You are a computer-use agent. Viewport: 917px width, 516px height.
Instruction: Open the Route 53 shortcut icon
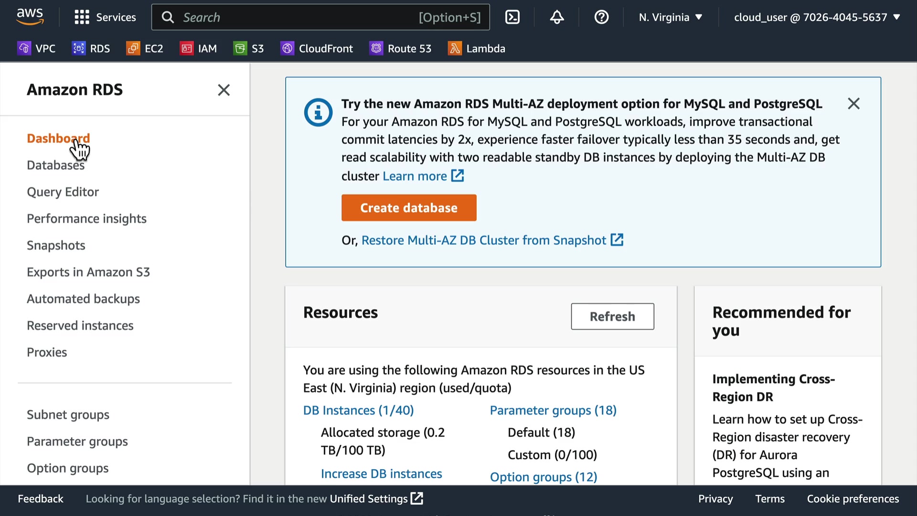click(376, 48)
